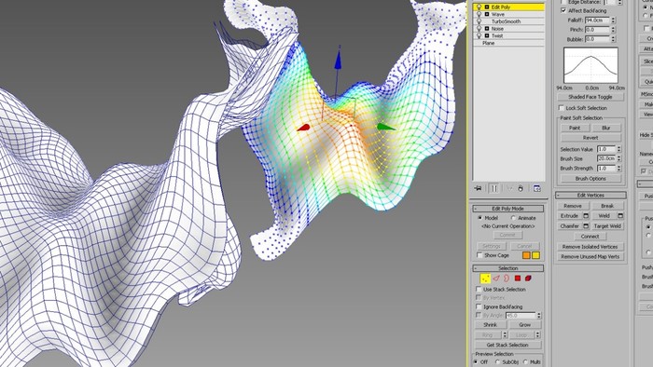Switch to Element sub-object selection icon
Screen dimensions: 653x367
[528, 279]
